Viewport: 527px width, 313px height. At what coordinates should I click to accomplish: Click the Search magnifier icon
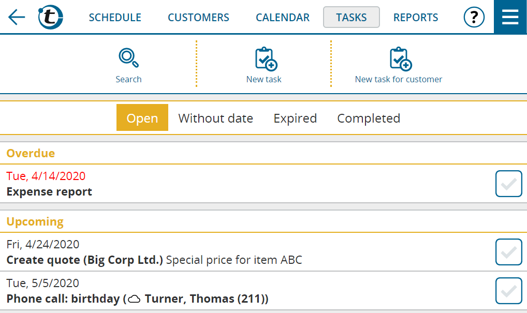point(128,58)
